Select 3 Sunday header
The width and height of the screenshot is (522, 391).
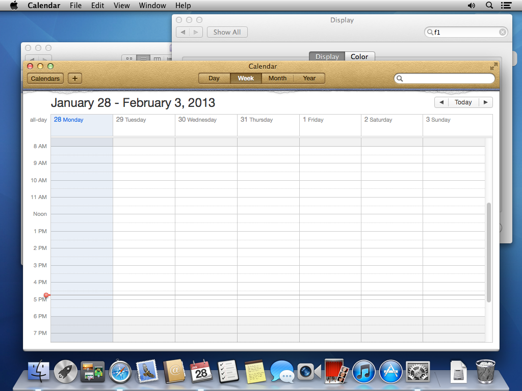tap(438, 120)
